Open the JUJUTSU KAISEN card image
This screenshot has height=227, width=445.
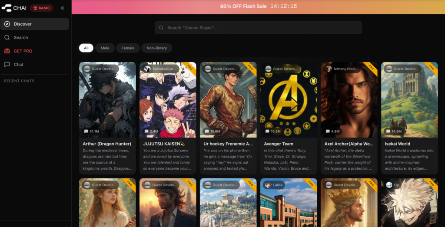[168, 100]
